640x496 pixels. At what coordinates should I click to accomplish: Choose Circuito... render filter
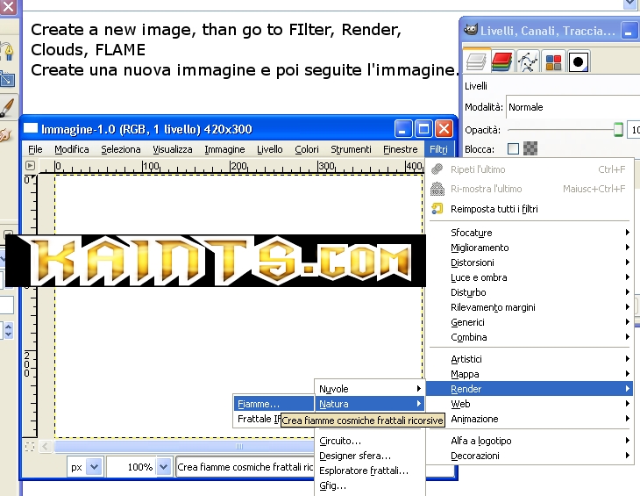[370, 441]
